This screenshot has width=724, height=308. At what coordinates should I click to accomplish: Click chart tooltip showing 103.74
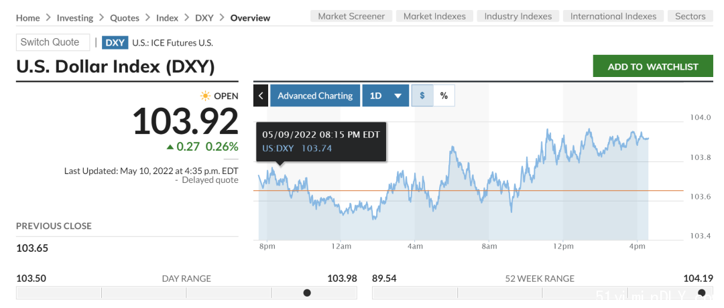[321, 141]
